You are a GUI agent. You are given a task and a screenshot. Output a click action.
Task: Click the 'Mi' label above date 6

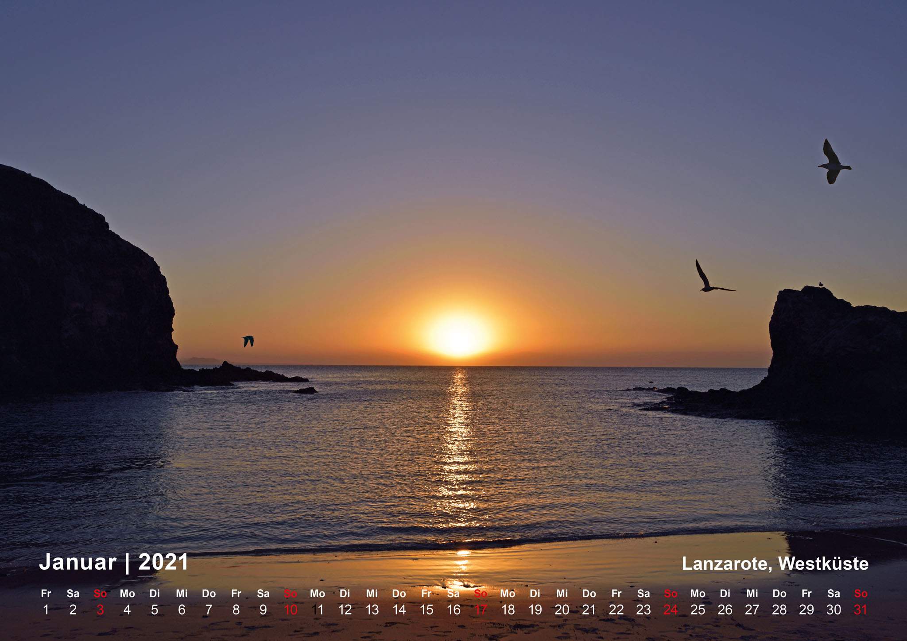(182, 593)
